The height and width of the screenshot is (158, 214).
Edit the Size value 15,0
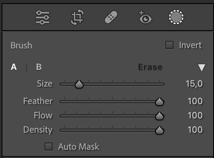(194, 84)
